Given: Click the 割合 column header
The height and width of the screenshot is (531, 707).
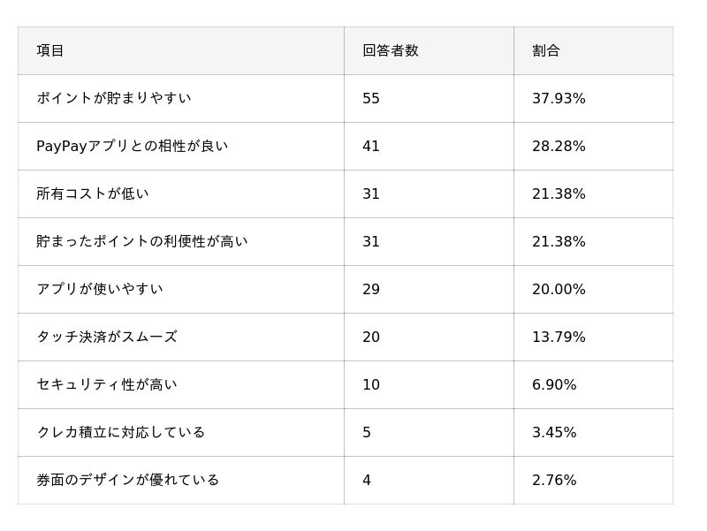Looking at the screenshot, I should 545,50.
